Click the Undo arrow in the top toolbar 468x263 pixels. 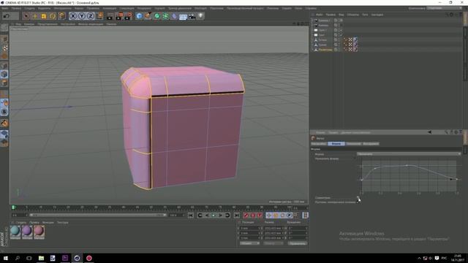(7, 16)
